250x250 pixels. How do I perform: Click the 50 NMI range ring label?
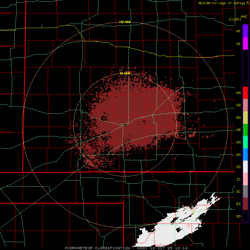pos(125,73)
